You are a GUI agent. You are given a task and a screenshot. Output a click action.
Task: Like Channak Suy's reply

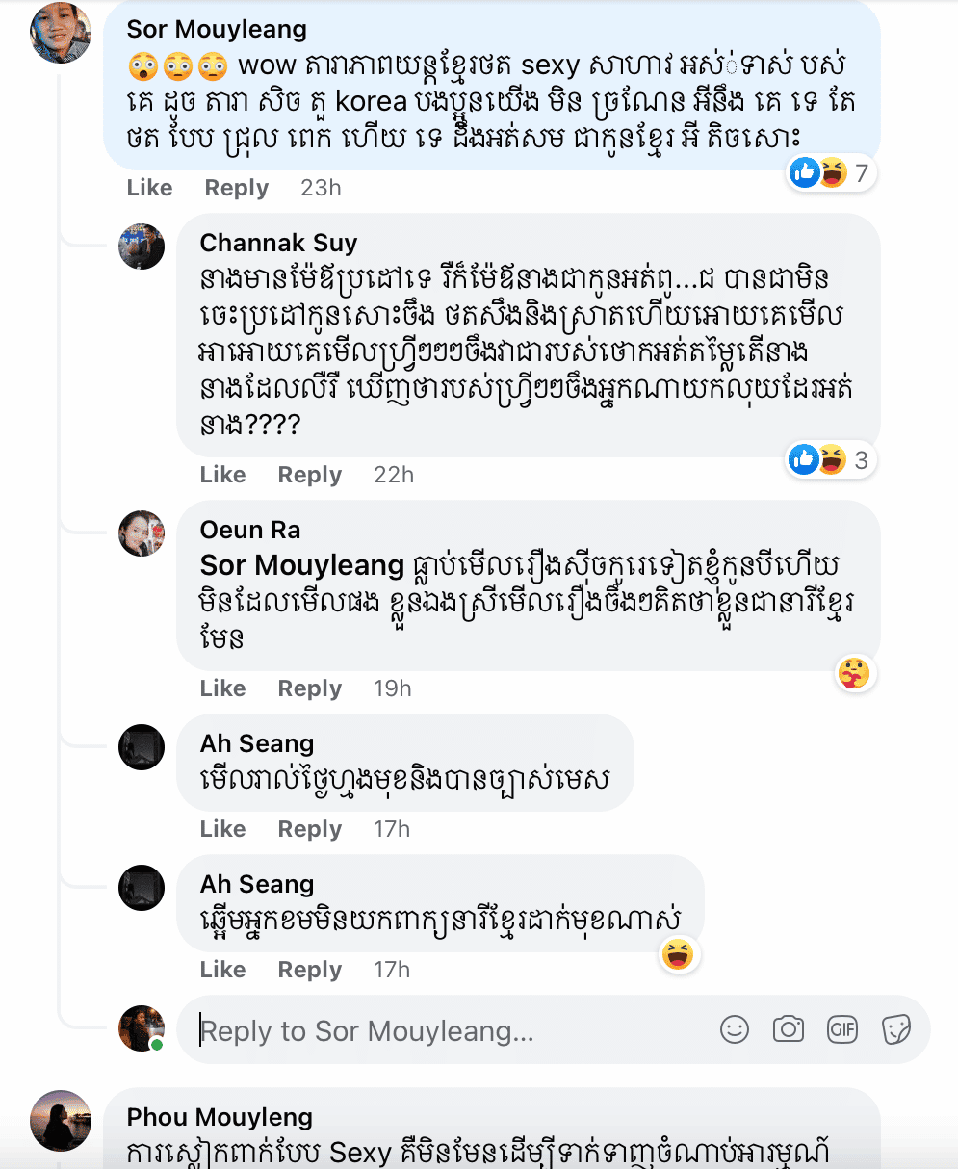click(222, 475)
